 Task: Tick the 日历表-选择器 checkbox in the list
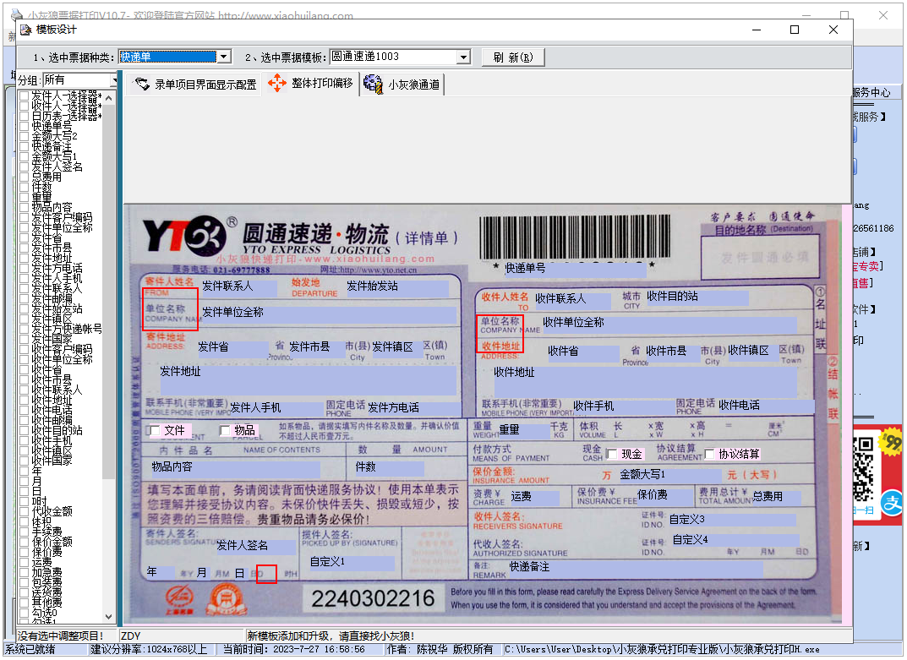(x=25, y=117)
